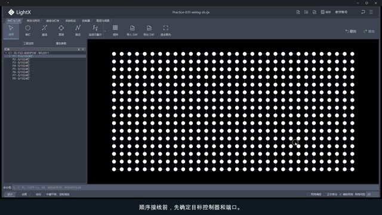
Task: Select port P3 - 0/1024 row
Action: point(45,62)
